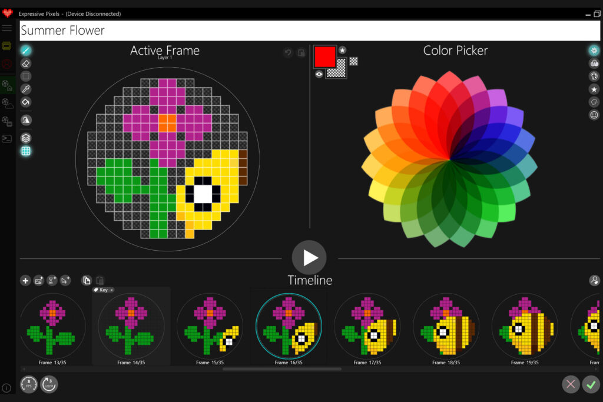Select the Fill bucket tool
Screen dimensions: 603x402
[x=26, y=101]
